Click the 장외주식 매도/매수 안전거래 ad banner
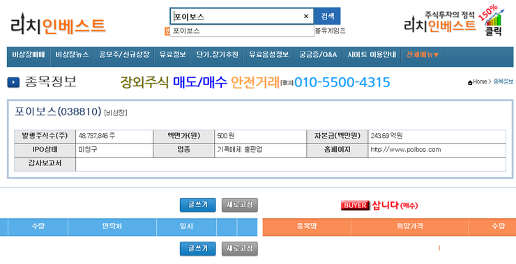Viewport: 516px width, 264px height. tap(199, 82)
